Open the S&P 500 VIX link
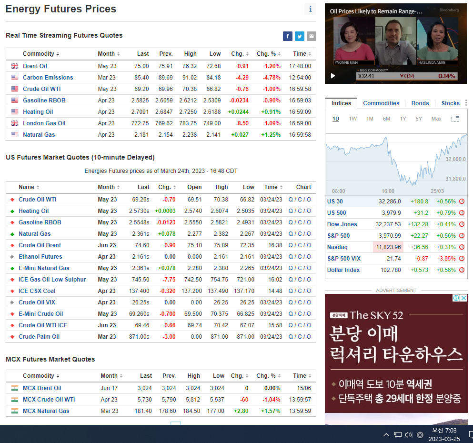 point(344,259)
